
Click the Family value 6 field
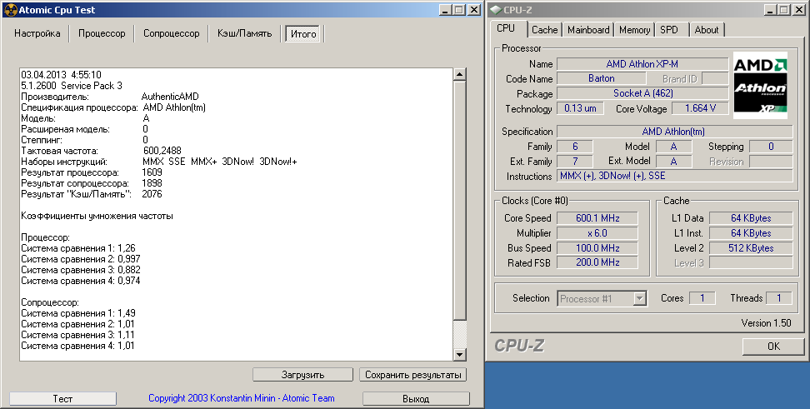[x=575, y=147]
